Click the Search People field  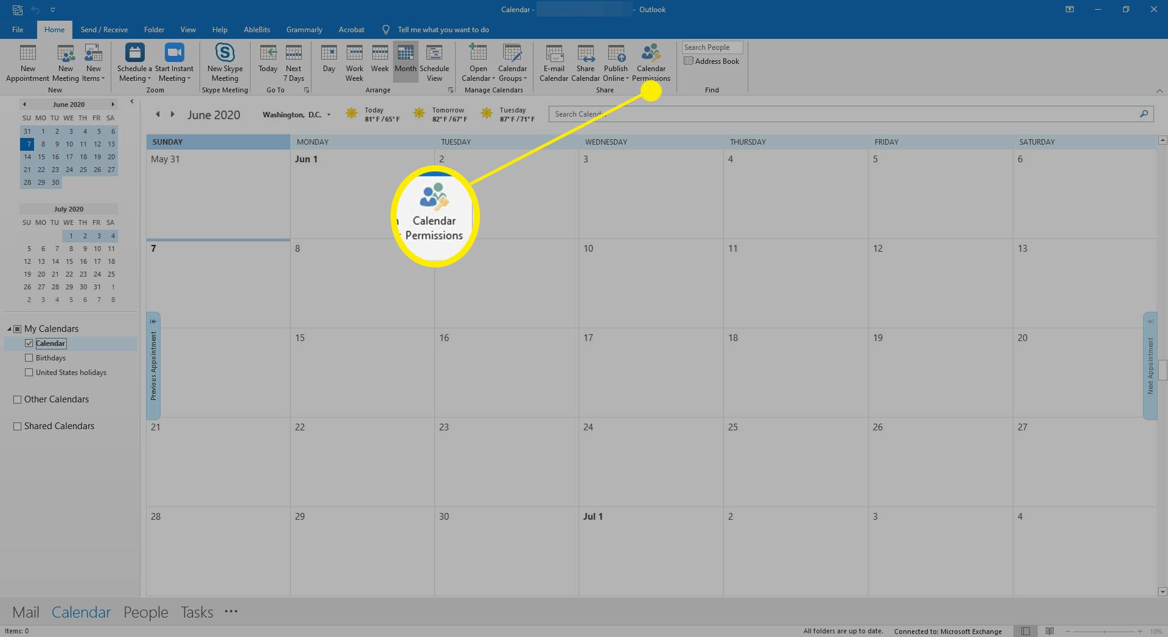point(712,47)
